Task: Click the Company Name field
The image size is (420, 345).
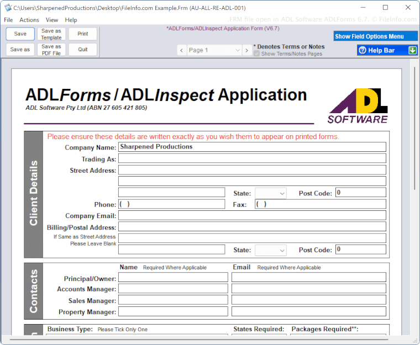Action: (251, 147)
